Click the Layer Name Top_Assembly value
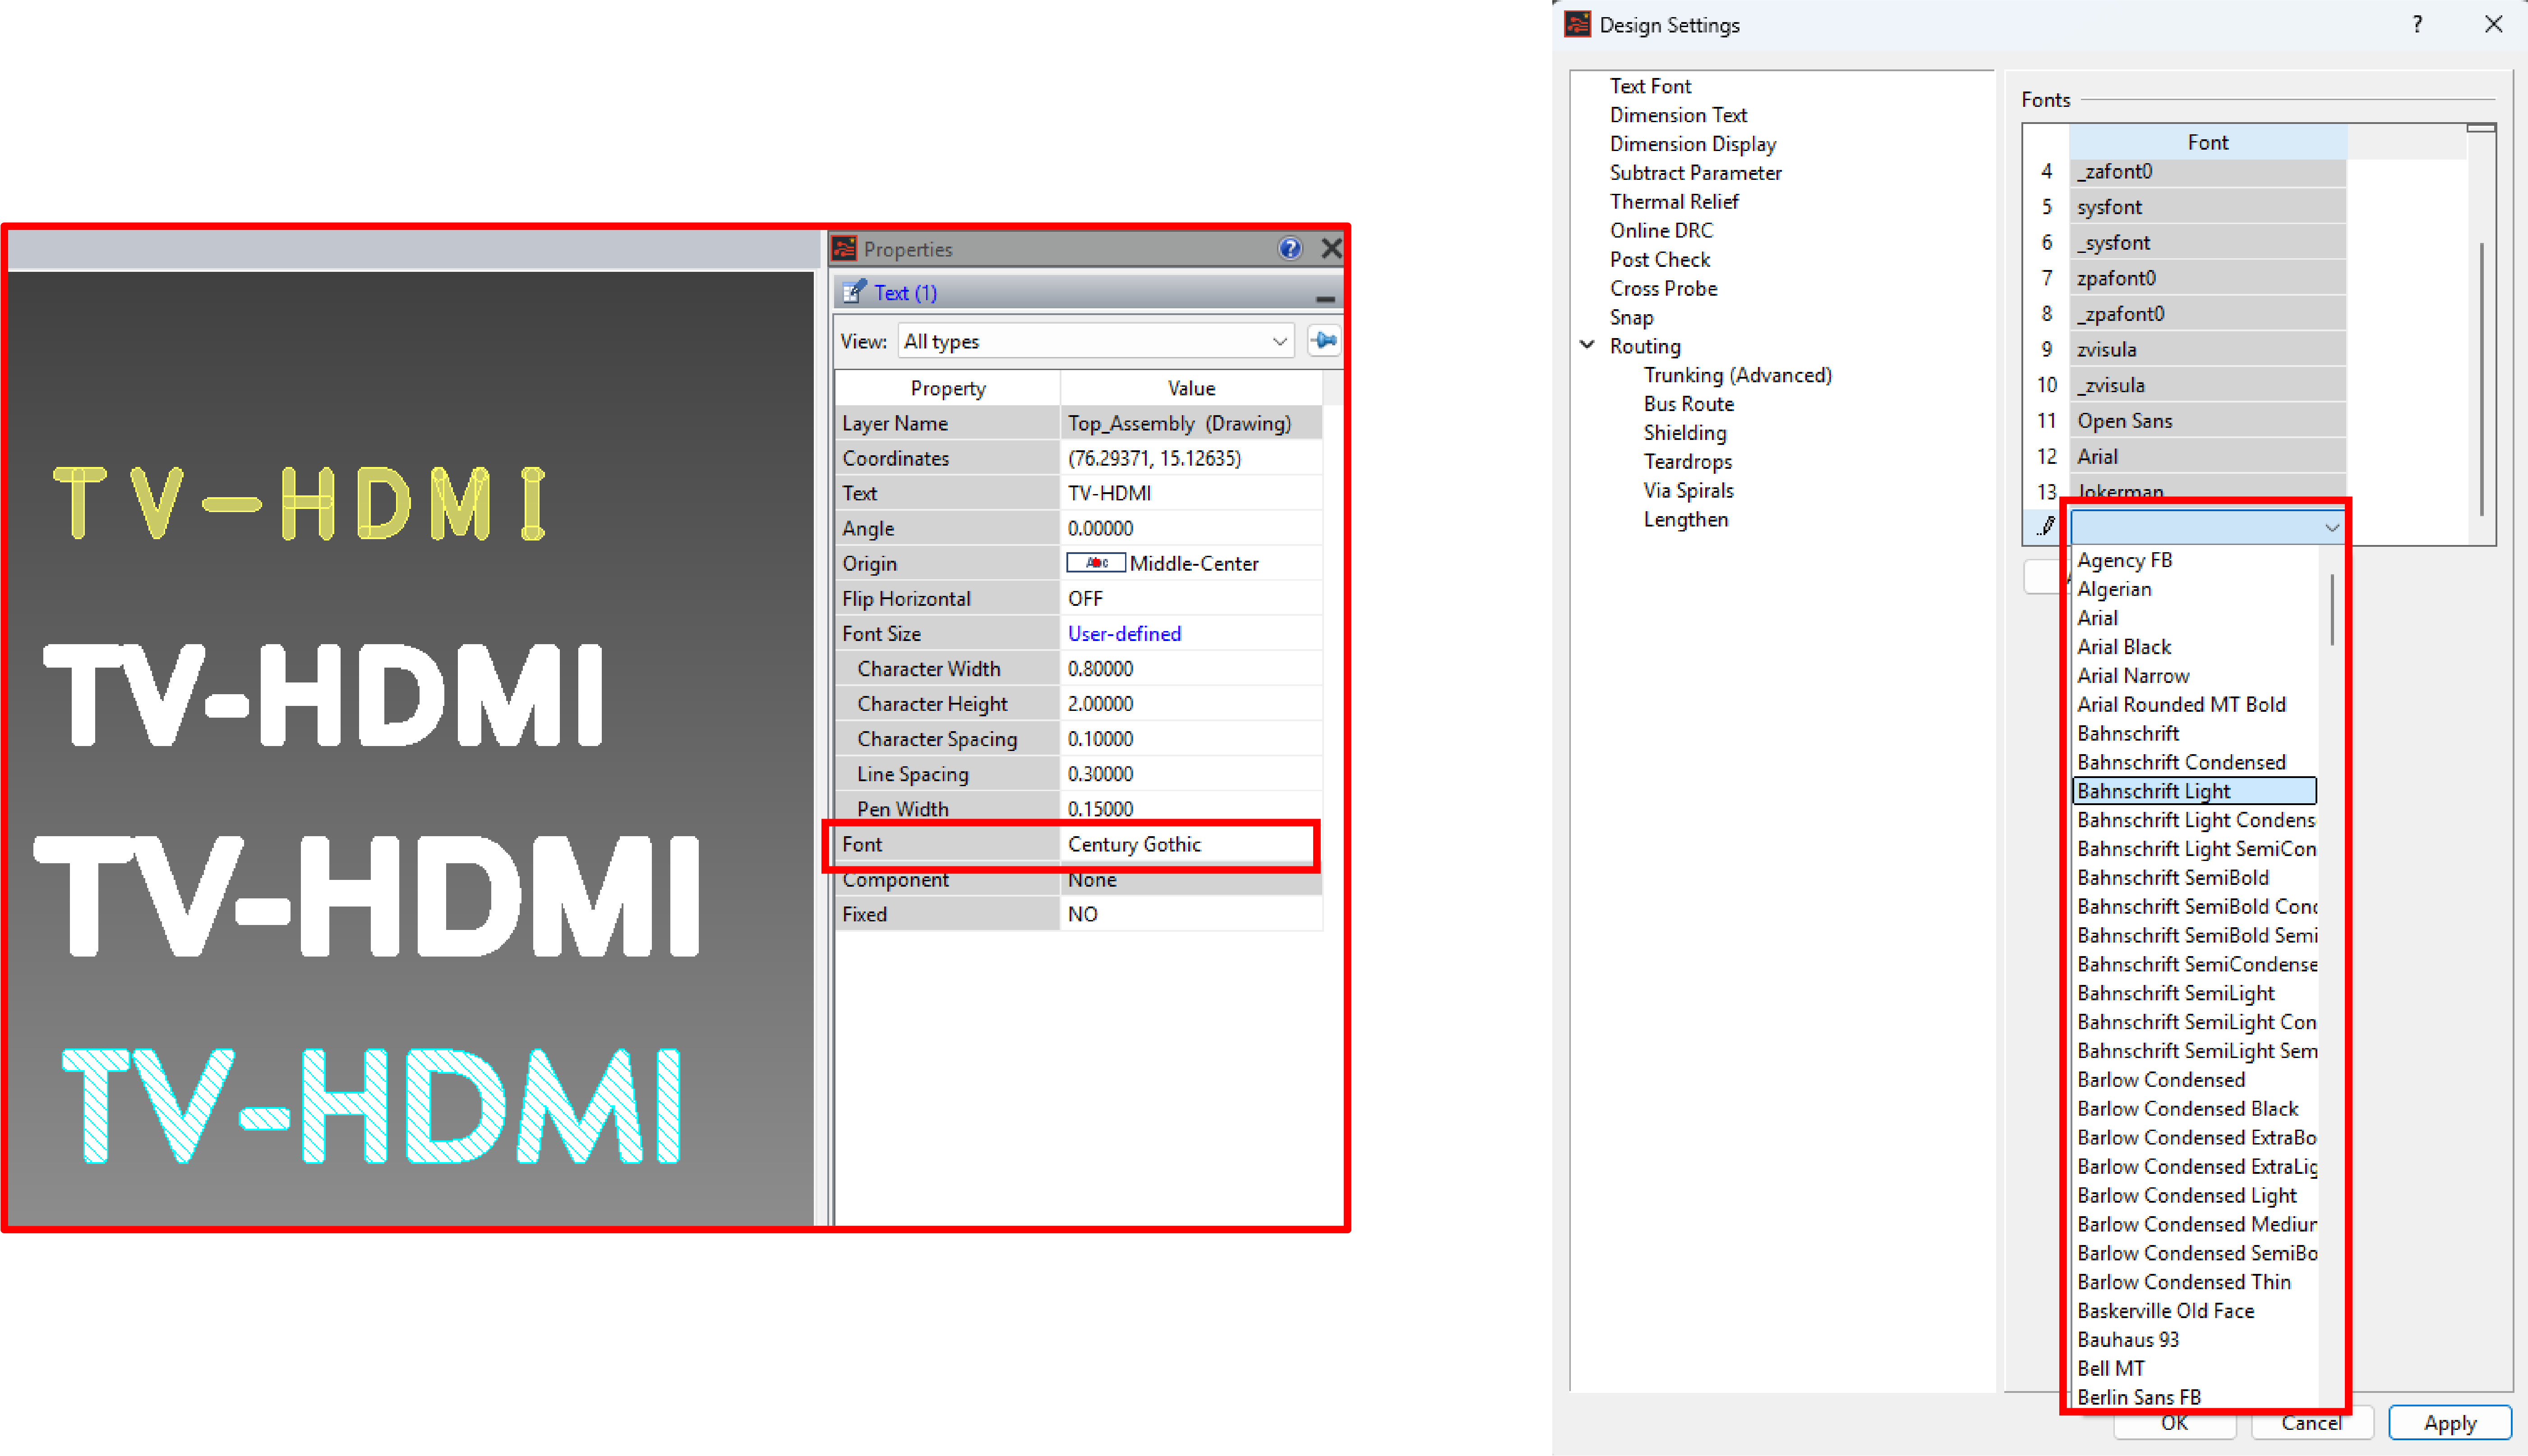Screen dimensions: 2528x1456 pos(1190,423)
